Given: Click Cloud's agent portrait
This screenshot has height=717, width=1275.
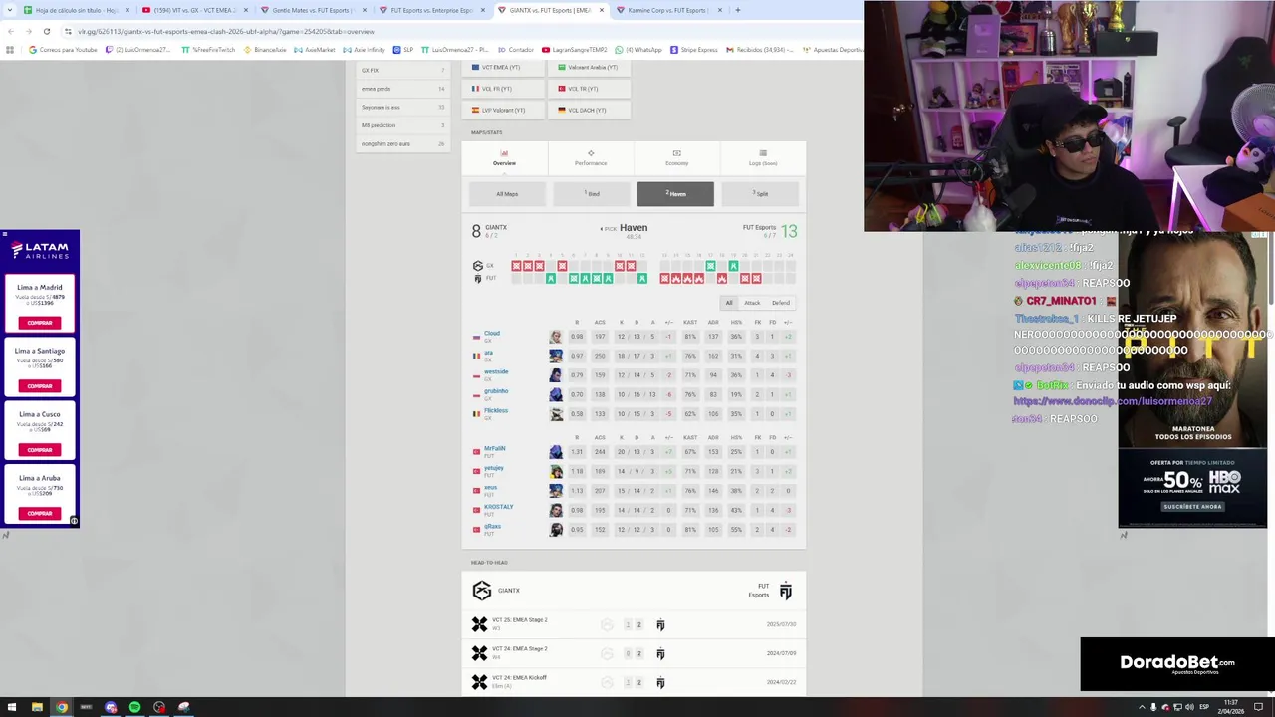Looking at the screenshot, I should [556, 337].
